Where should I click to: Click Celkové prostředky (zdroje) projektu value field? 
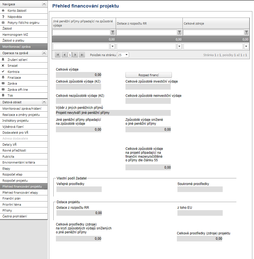tap(200, 239)
